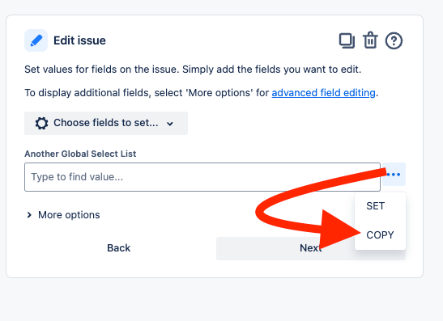443x321 pixels.
Task: Click the Choose fields dropdown chevron
Action: point(170,124)
